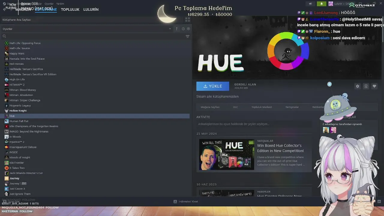Click the downloads manager icon
Viewport: 384px width, 216px height.
[175, 202]
